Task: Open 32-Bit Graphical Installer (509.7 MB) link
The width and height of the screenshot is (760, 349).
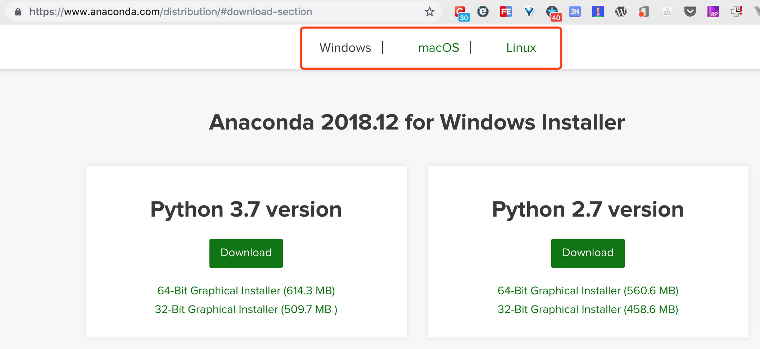Action: (x=246, y=309)
